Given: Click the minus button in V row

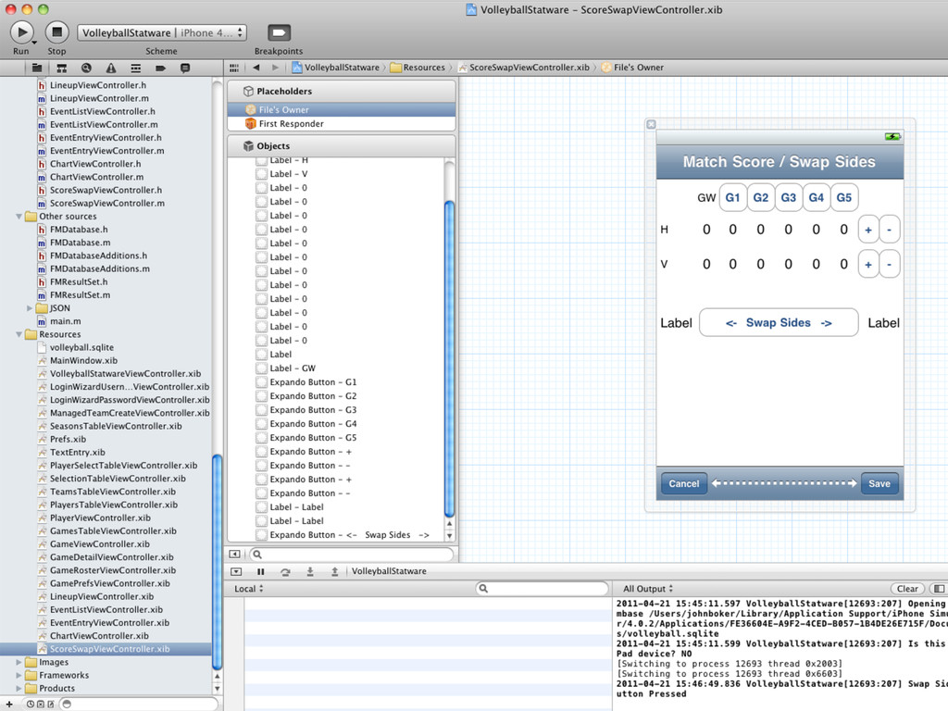Looking at the screenshot, I should pos(890,264).
